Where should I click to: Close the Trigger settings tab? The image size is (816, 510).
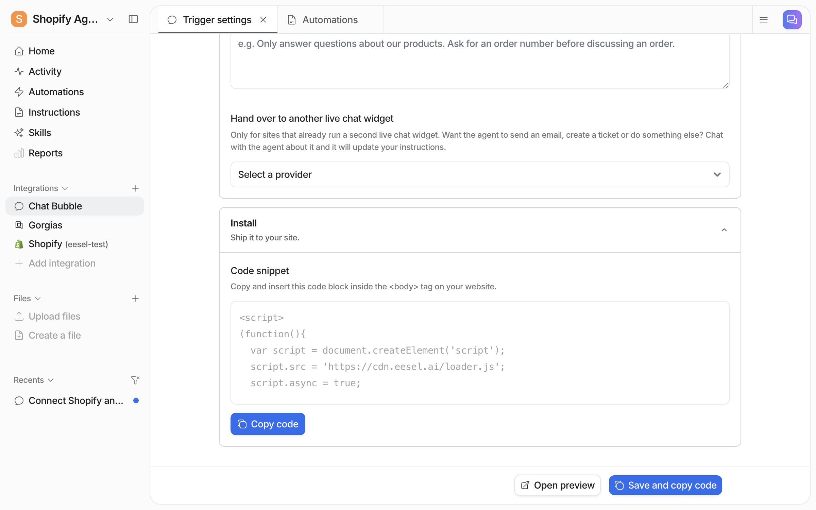click(x=263, y=20)
